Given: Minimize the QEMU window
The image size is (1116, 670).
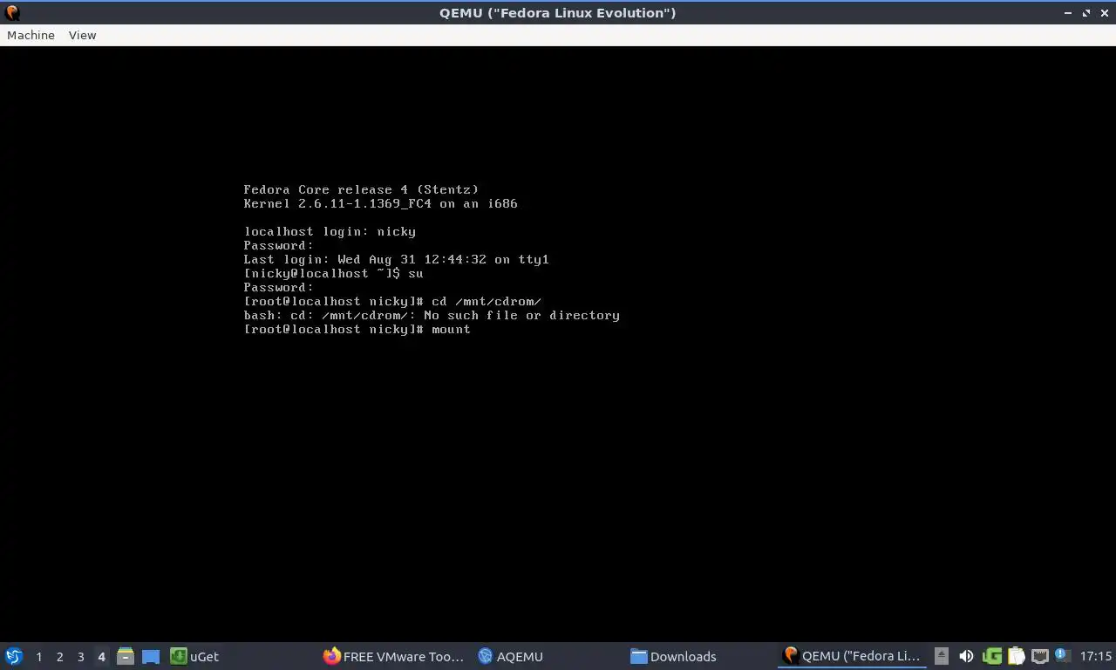Looking at the screenshot, I should (x=1069, y=12).
